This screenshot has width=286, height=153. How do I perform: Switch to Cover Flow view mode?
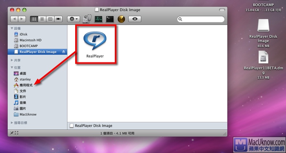(58, 19)
